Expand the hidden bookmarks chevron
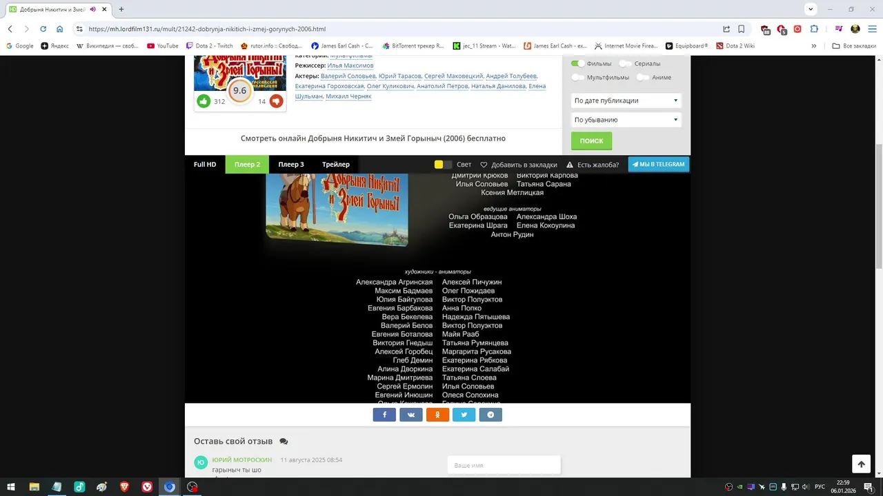 point(814,46)
